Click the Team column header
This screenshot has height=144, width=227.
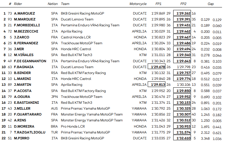(x=65, y=4)
